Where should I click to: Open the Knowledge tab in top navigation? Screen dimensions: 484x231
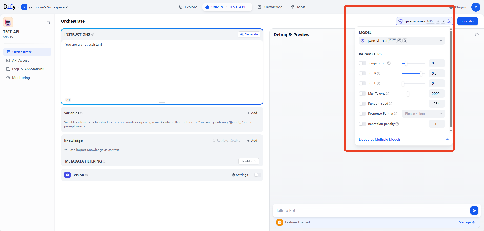pyautogui.click(x=270, y=7)
